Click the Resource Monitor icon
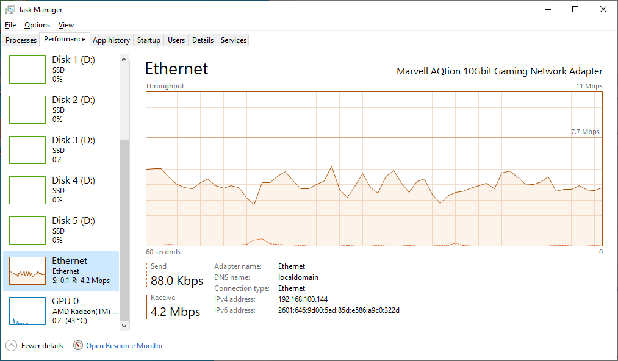The height and width of the screenshot is (361, 618). [78, 345]
